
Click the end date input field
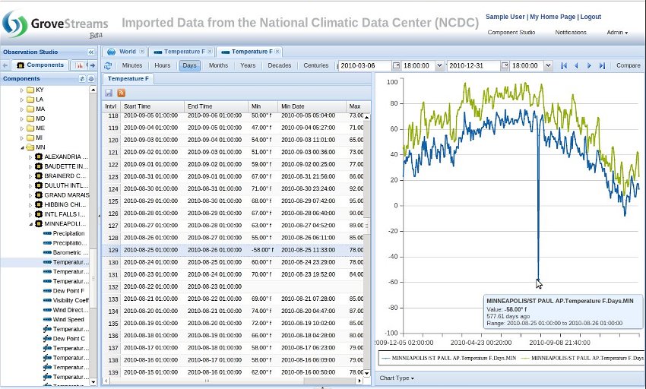(473, 66)
